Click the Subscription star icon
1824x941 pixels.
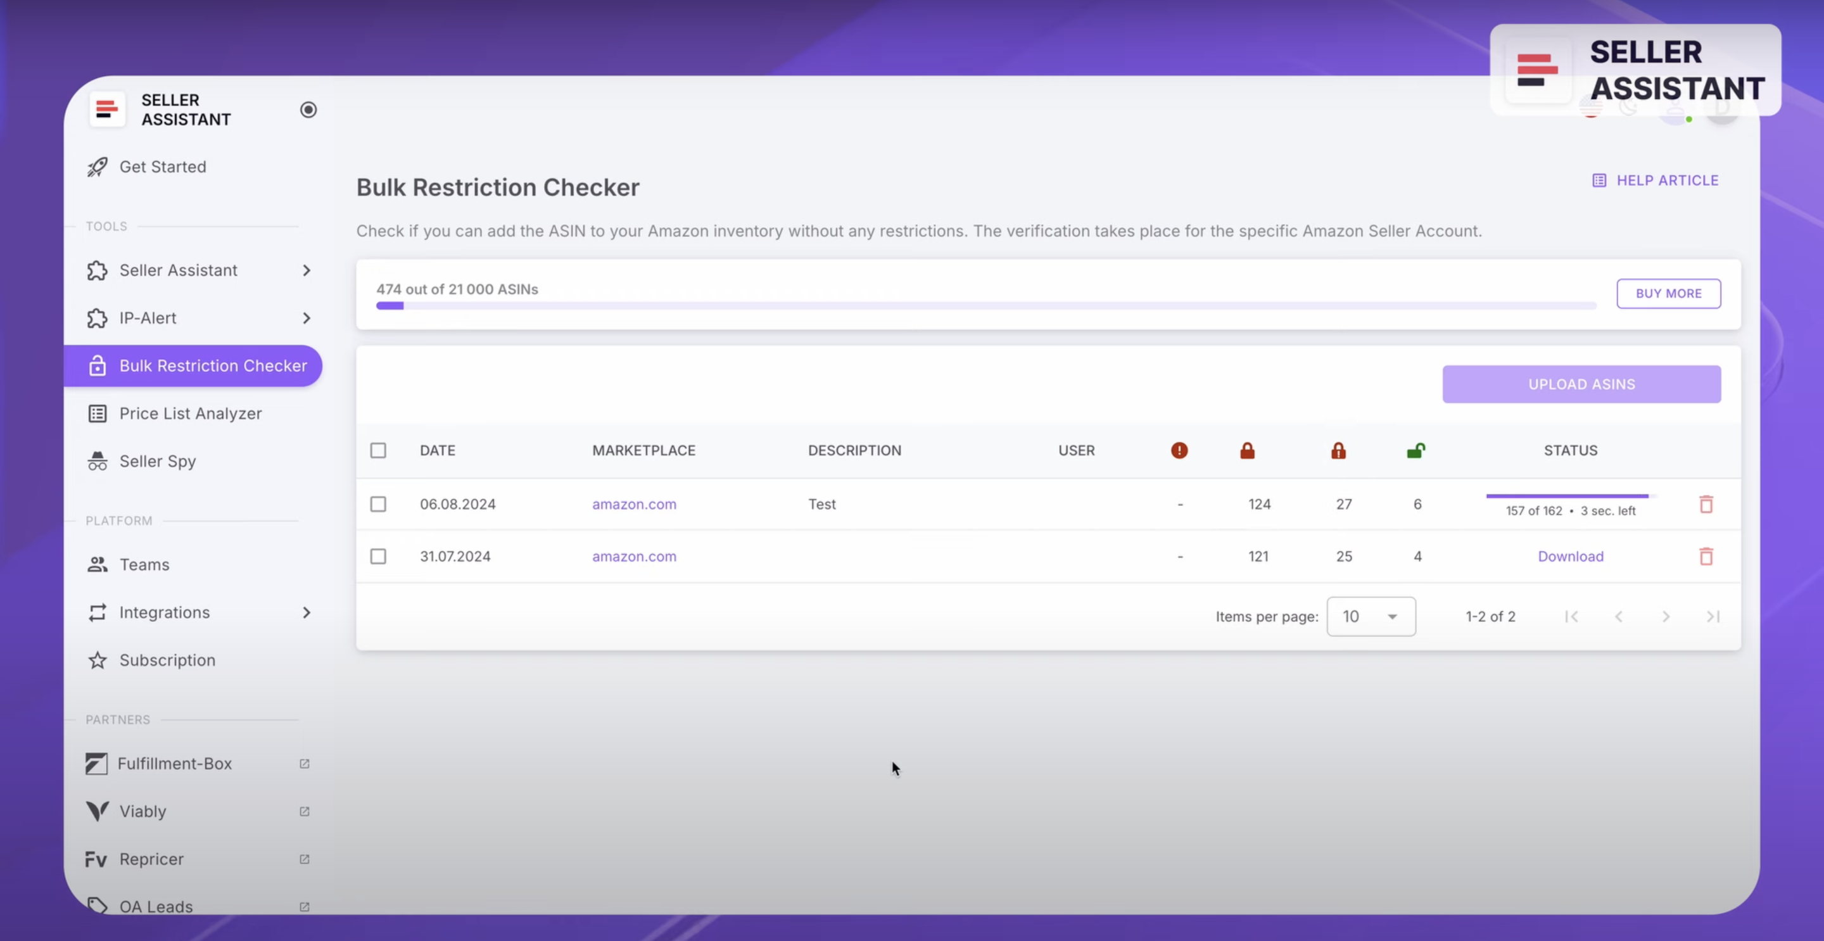[x=97, y=660]
